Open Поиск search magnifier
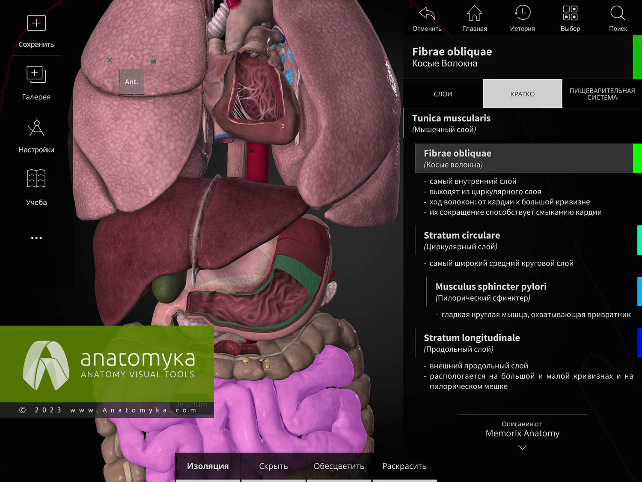Screen dimensions: 642x482 point(618,13)
